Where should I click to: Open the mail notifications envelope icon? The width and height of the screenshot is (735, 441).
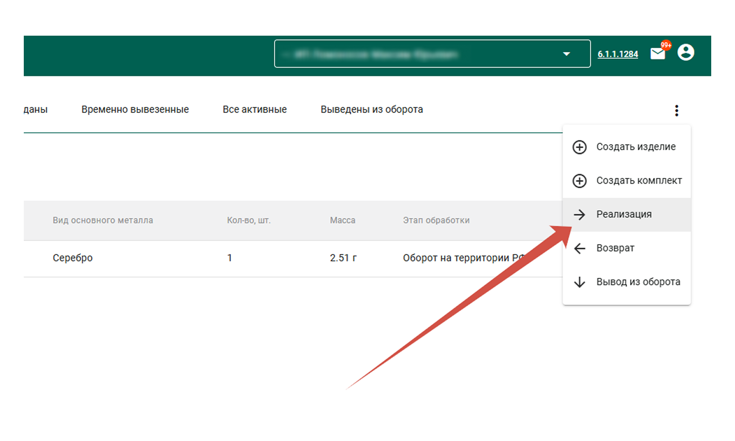658,54
